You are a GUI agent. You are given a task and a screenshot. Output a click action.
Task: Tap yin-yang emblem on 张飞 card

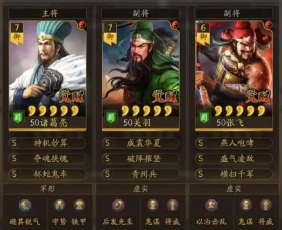point(269,25)
